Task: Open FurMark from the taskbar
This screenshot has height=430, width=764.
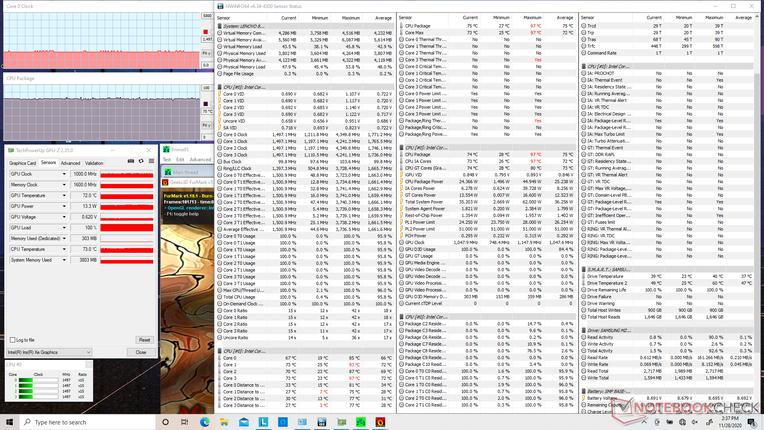Action: pos(380,422)
